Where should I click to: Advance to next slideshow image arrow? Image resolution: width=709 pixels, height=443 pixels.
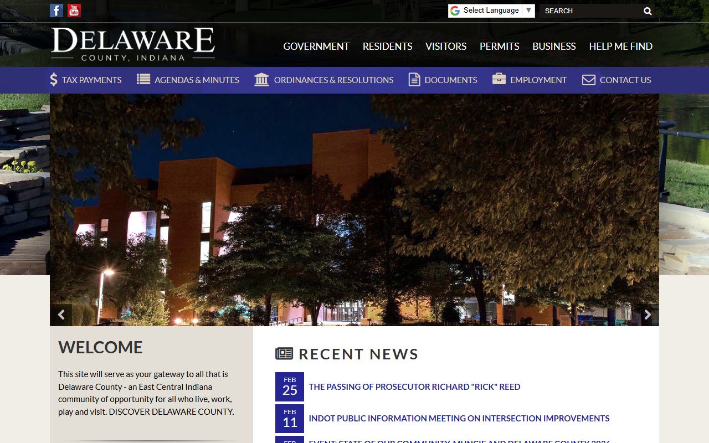click(648, 315)
